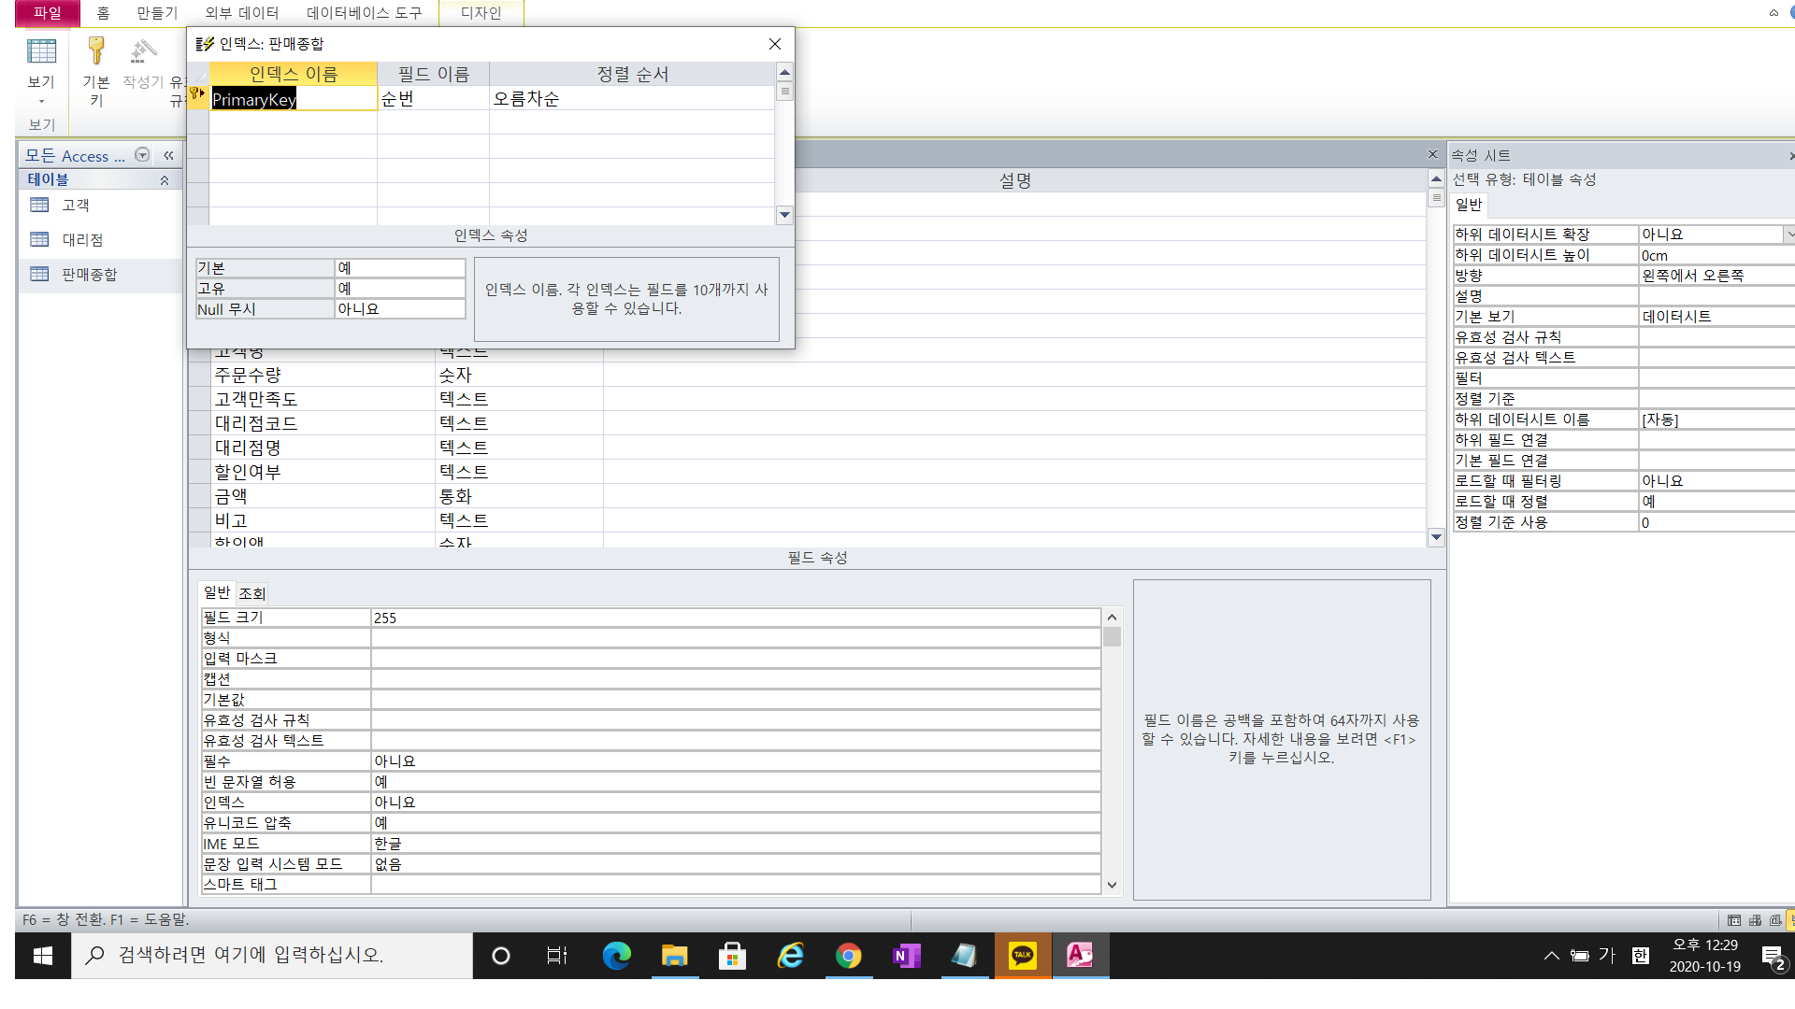
Task: Open the navigation pane category dropdown arrow
Action: (142, 155)
